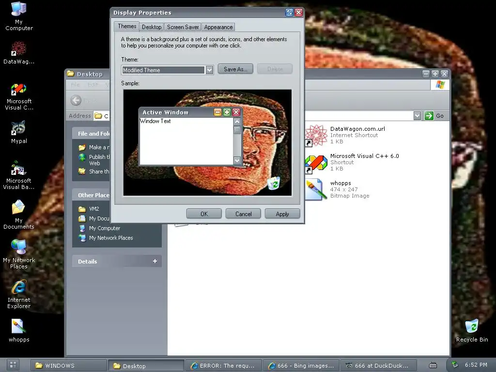Switch to the 666 - Bing images taskbar window
Viewport: 496px width, 372px height.
point(301,365)
